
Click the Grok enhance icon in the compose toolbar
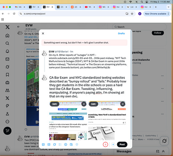(54, 145)
